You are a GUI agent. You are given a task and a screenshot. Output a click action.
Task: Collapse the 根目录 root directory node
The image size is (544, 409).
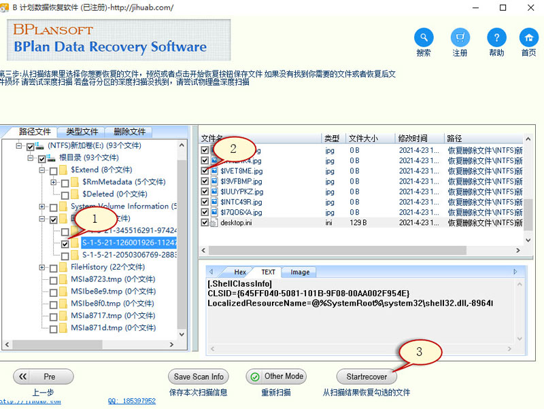click(31, 158)
